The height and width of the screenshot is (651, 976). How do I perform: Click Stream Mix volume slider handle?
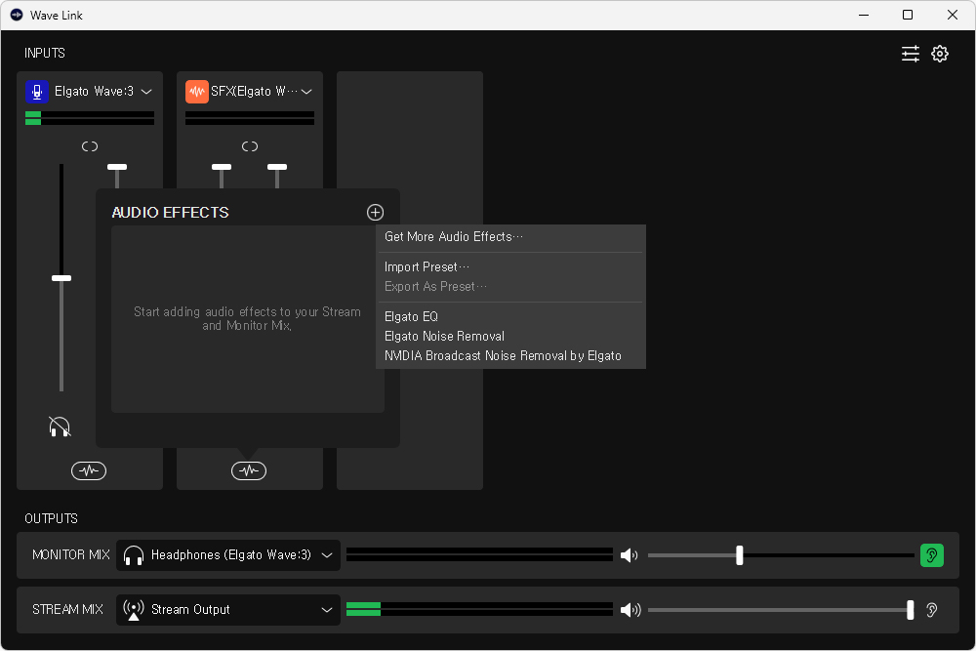point(910,610)
